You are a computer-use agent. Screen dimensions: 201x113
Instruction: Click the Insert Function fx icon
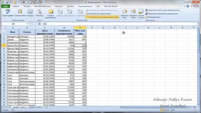click(39, 24)
